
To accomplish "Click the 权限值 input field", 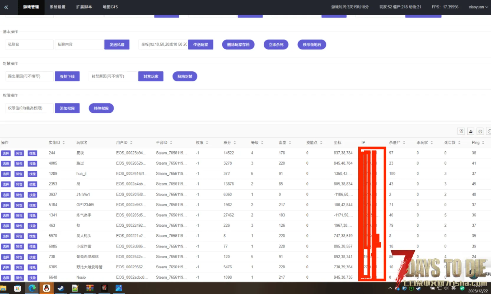I will pos(29,108).
